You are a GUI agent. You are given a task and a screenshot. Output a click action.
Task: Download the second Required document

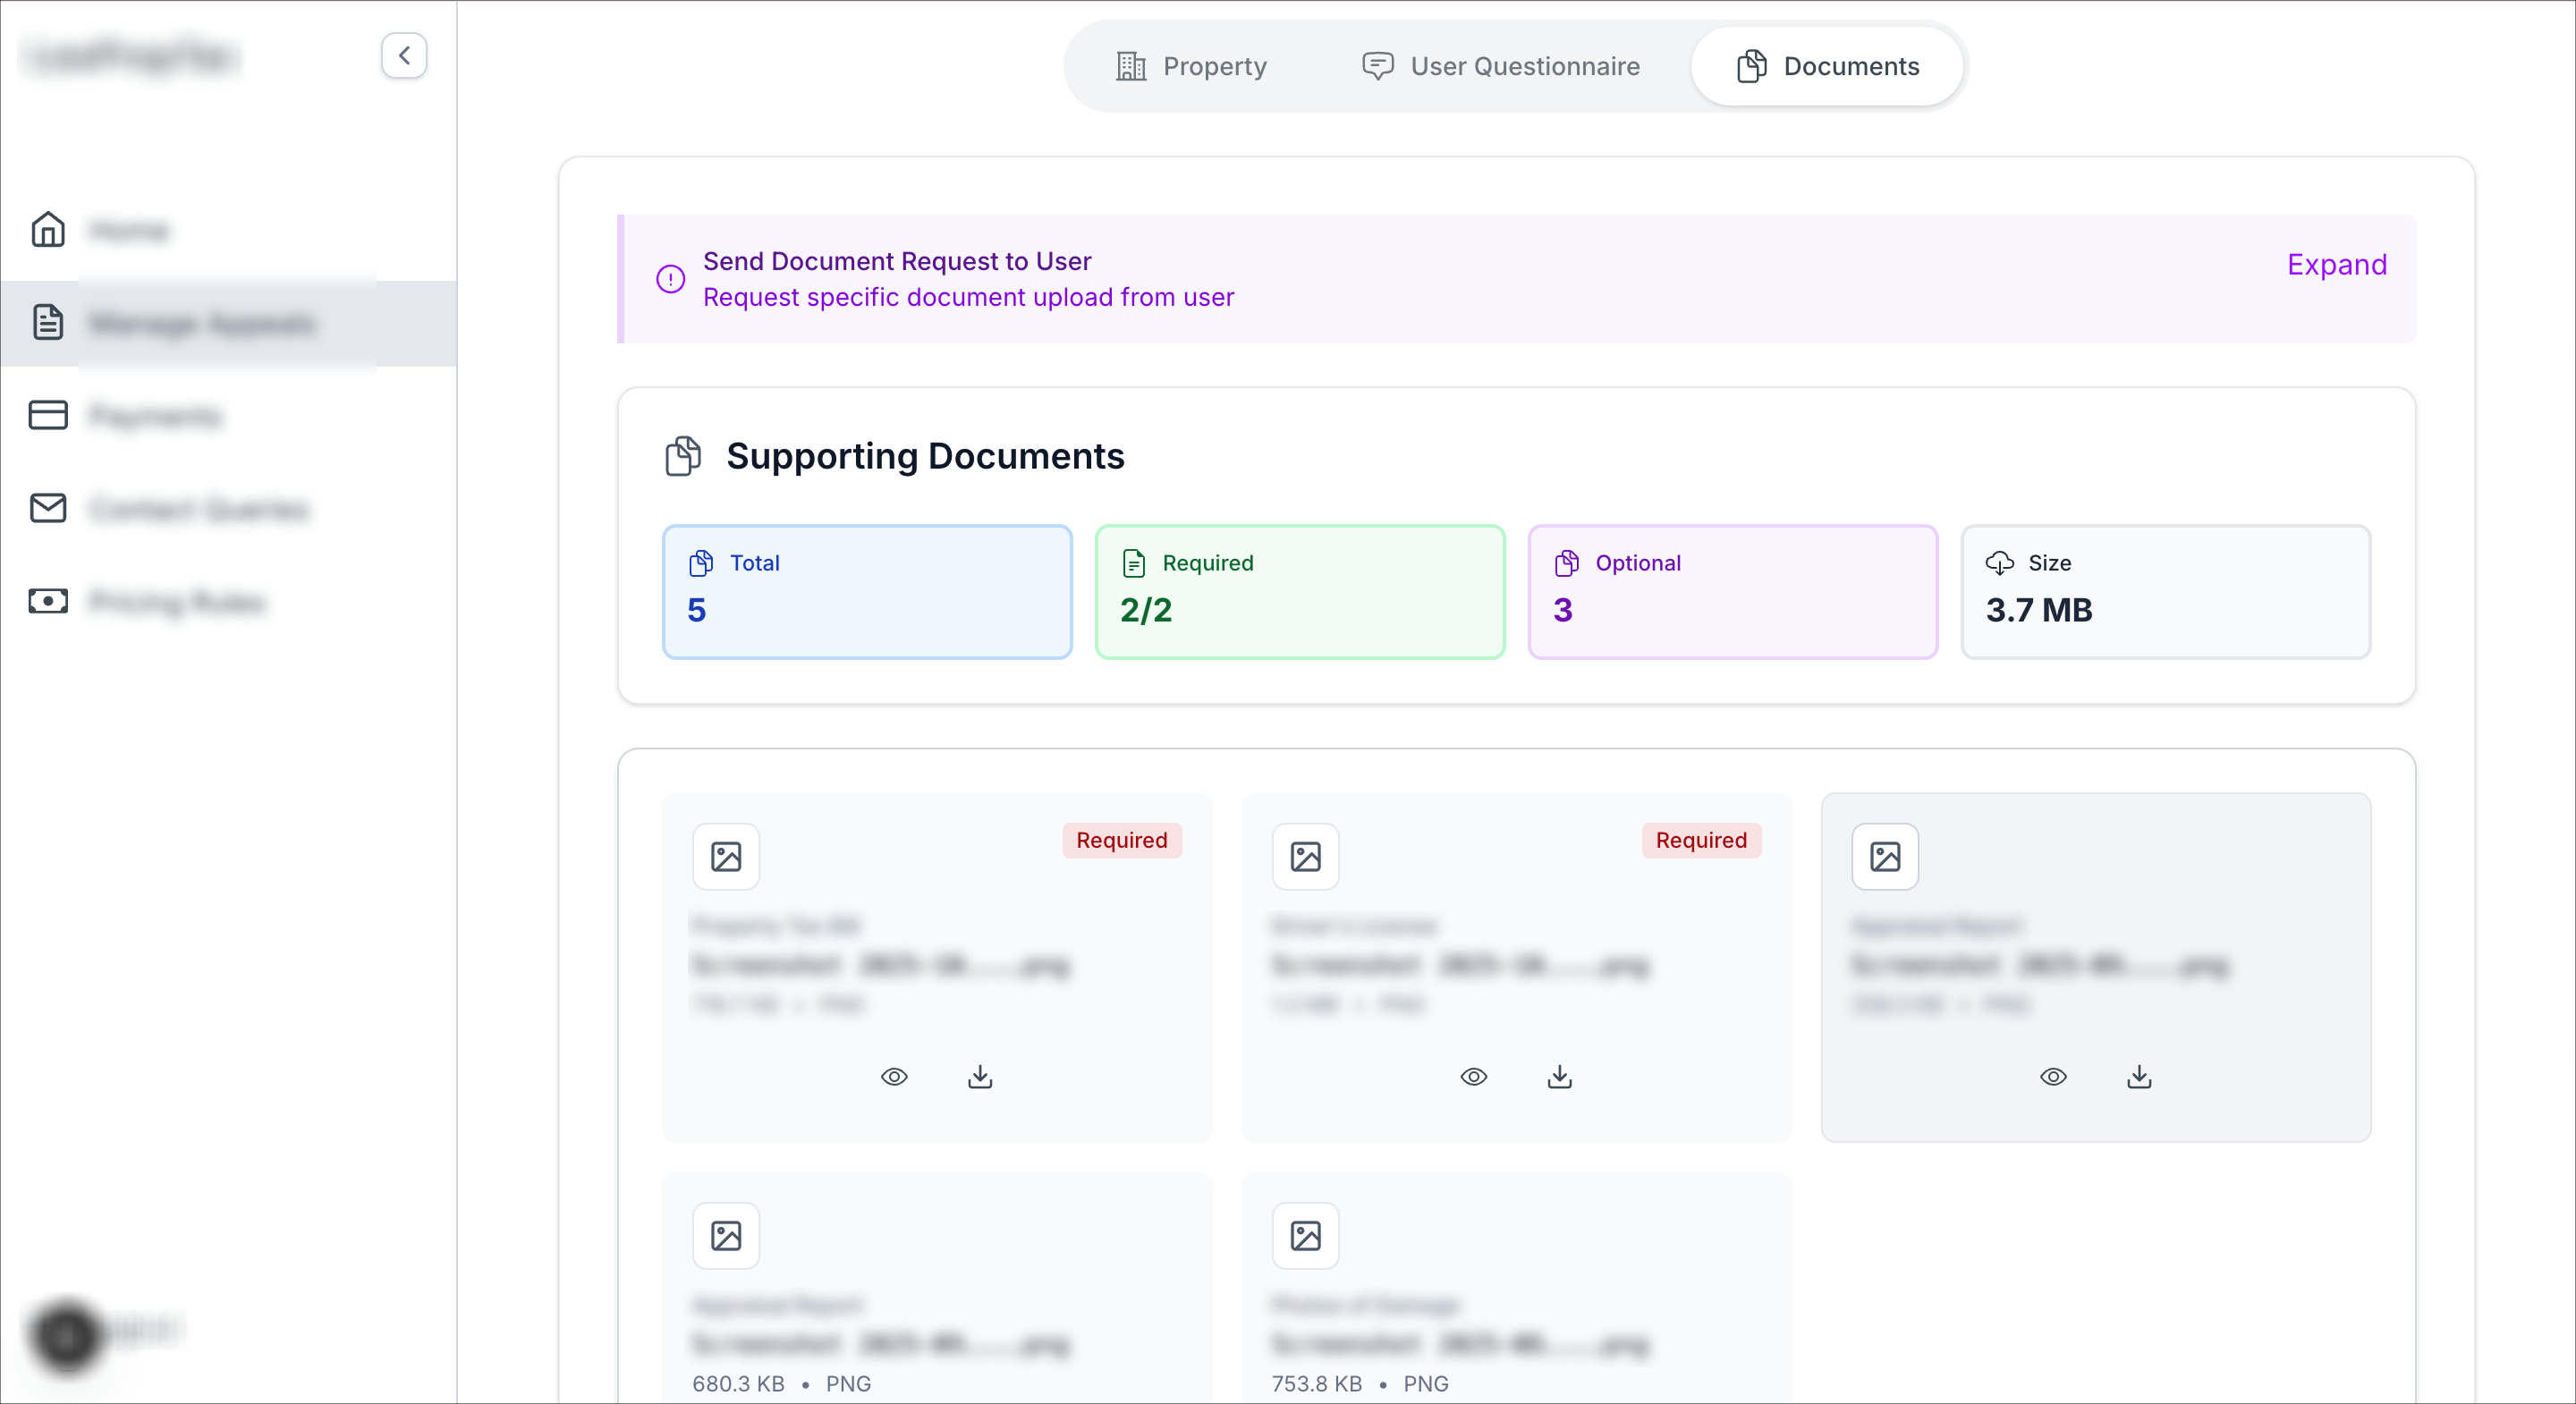pyautogui.click(x=1560, y=1077)
